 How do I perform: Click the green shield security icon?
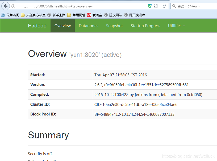coord(150,6)
